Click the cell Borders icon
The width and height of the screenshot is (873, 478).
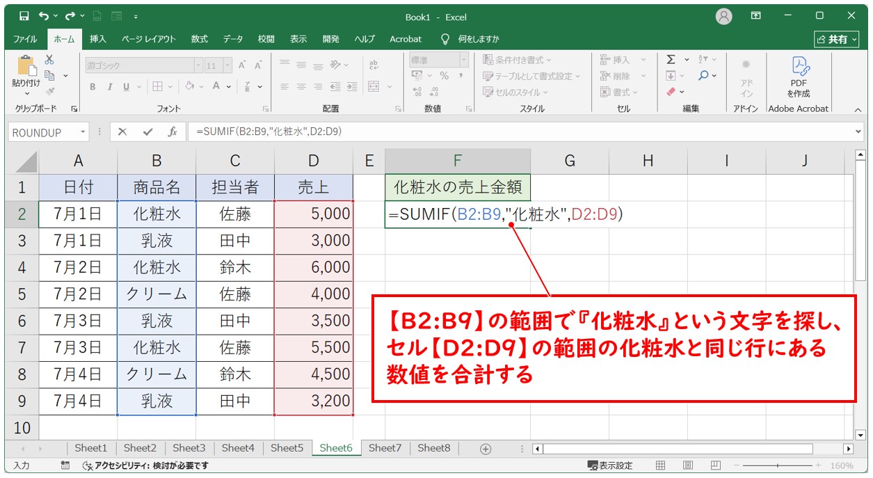(158, 87)
